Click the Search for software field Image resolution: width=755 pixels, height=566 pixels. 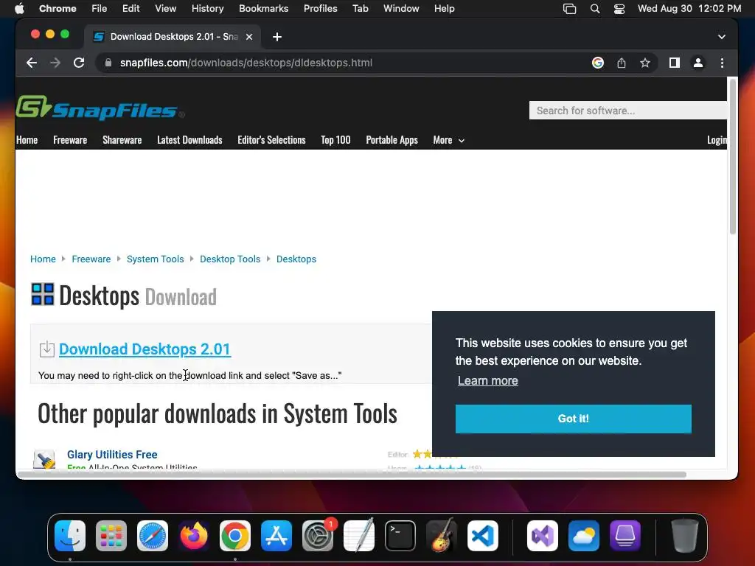[x=628, y=111]
